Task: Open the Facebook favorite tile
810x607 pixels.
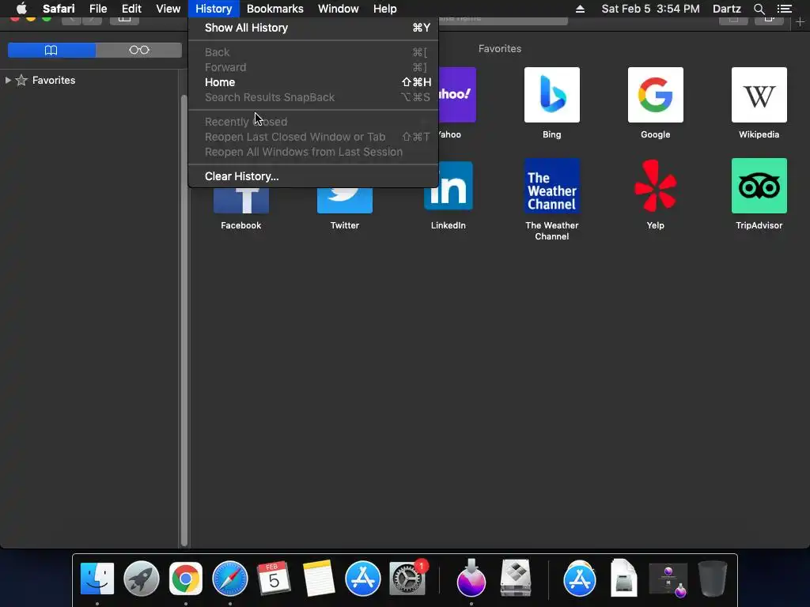Action: [x=240, y=200]
